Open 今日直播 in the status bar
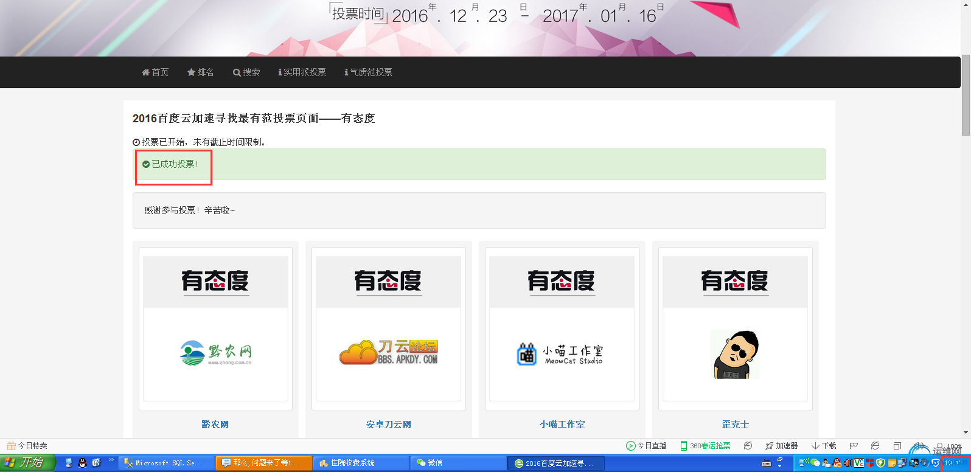 point(646,446)
